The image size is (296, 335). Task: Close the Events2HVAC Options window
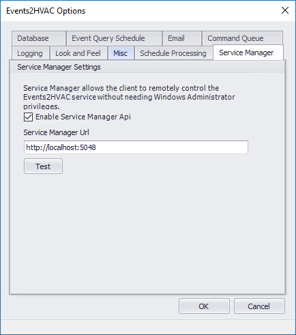coord(285,10)
